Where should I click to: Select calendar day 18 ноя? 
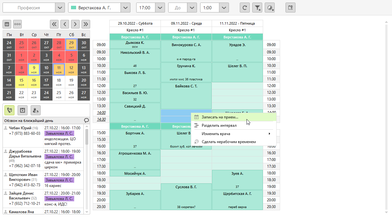(x=59, y=82)
